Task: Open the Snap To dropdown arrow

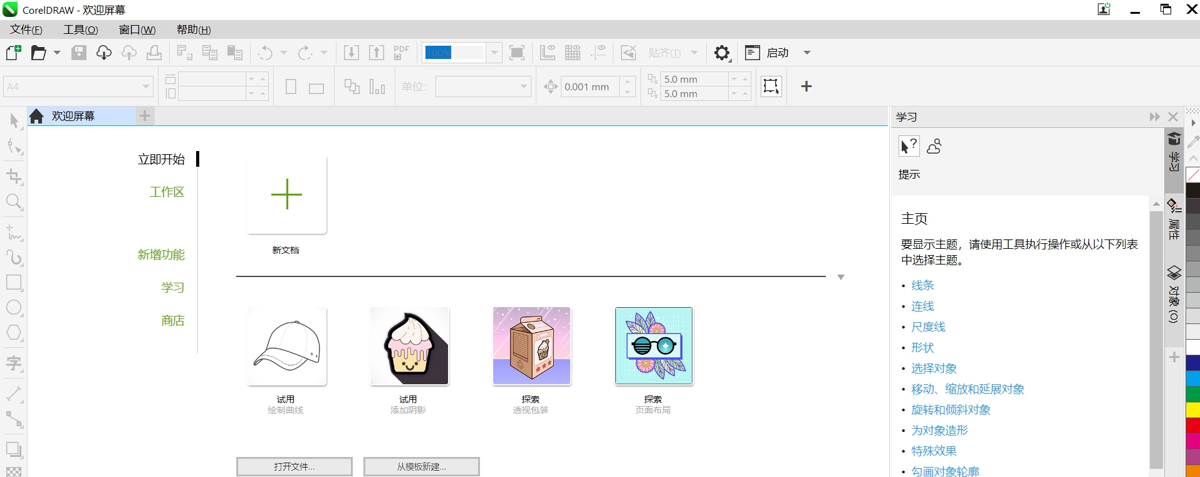Action: coord(694,53)
